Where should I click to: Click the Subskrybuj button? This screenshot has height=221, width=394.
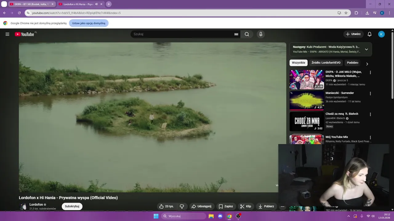[x=72, y=206]
